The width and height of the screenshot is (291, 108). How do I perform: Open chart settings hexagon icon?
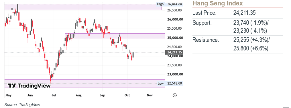click(175, 95)
